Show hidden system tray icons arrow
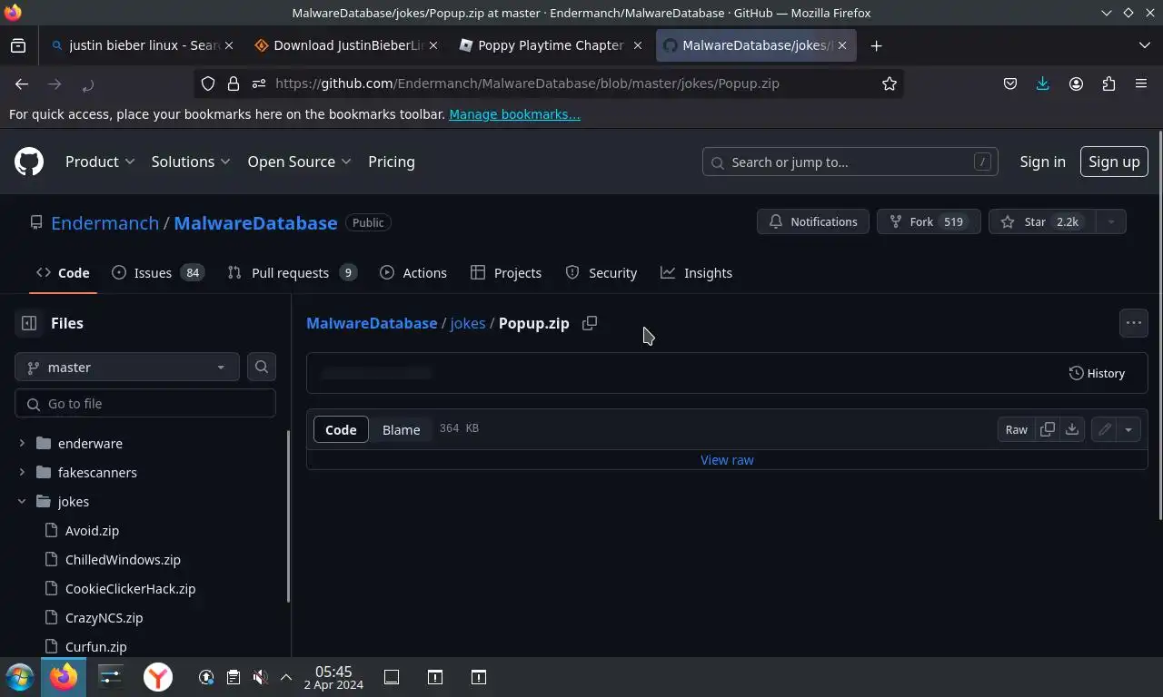 point(286,677)
